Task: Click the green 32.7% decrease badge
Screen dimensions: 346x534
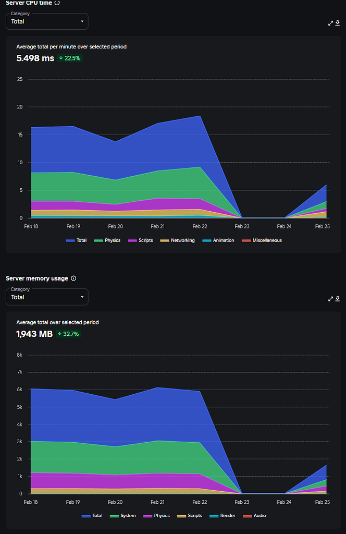Action: pos(68,334)
